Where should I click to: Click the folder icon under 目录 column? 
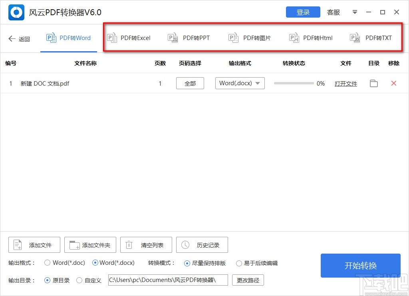point(374,83)
